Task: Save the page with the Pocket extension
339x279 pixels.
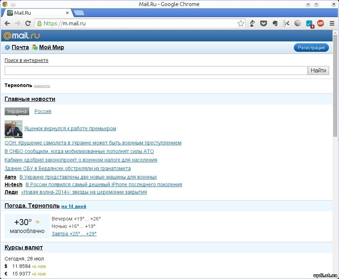Action: pyautogui.click(x=263, y=24)
